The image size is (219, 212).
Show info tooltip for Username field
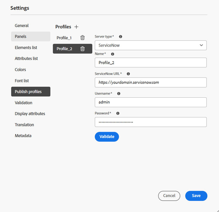[119, 93]
